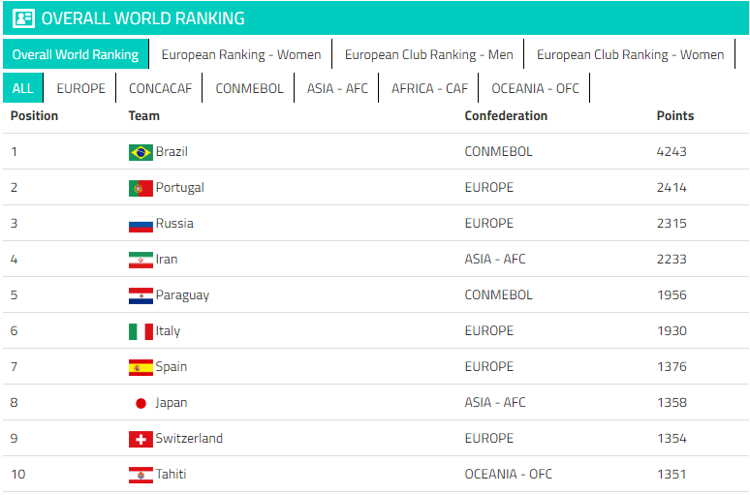Select the ASIA - AFC filter
This screenshot has width=750, height=495.
tap(337, 88)
